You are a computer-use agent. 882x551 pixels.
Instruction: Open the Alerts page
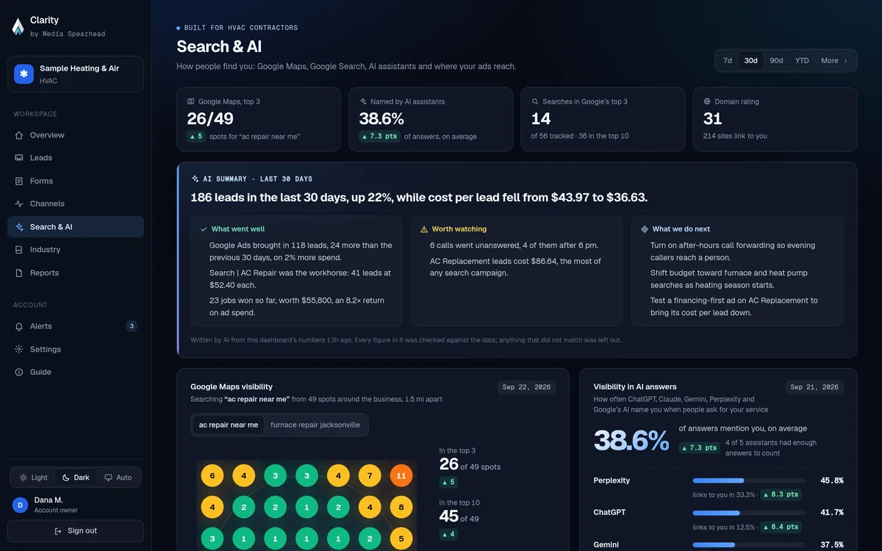76,326
